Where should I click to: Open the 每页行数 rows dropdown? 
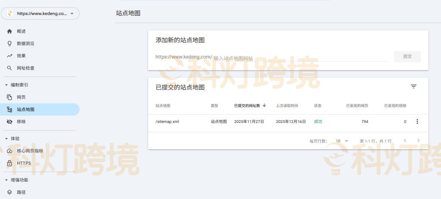342,141
